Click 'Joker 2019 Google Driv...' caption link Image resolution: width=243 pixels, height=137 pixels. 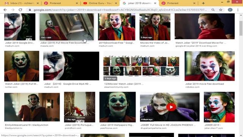pos(19,43)
